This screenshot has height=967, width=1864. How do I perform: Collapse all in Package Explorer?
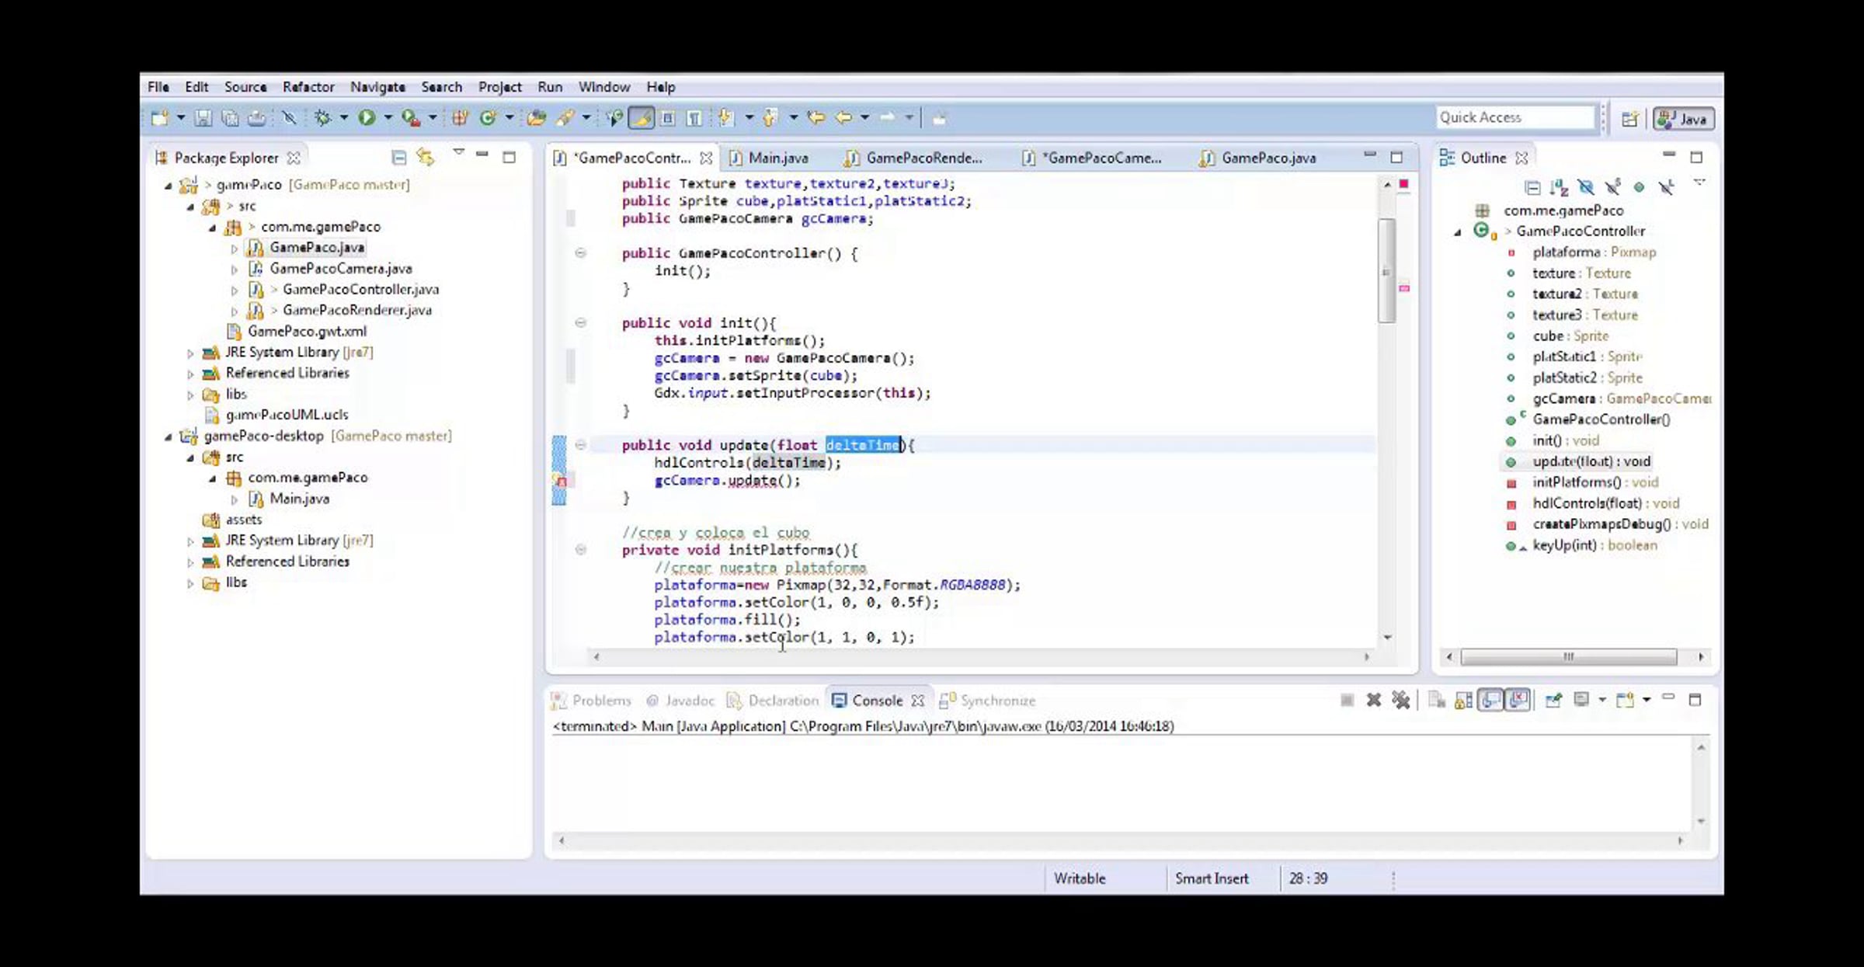click(398, 158)
